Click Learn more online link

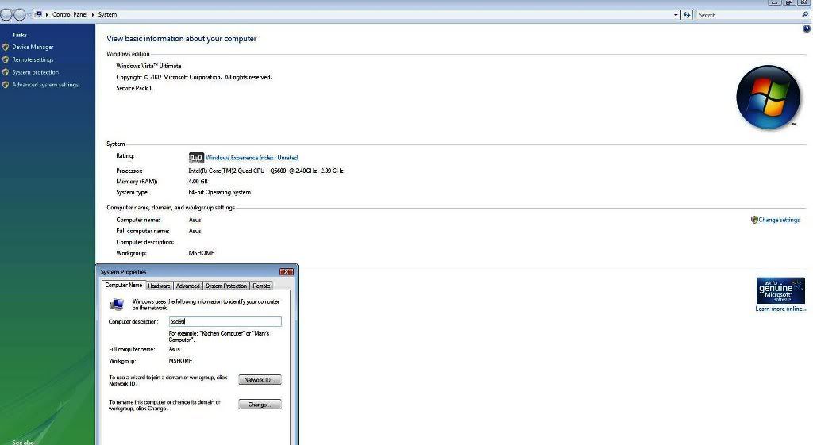pos(780,309)
